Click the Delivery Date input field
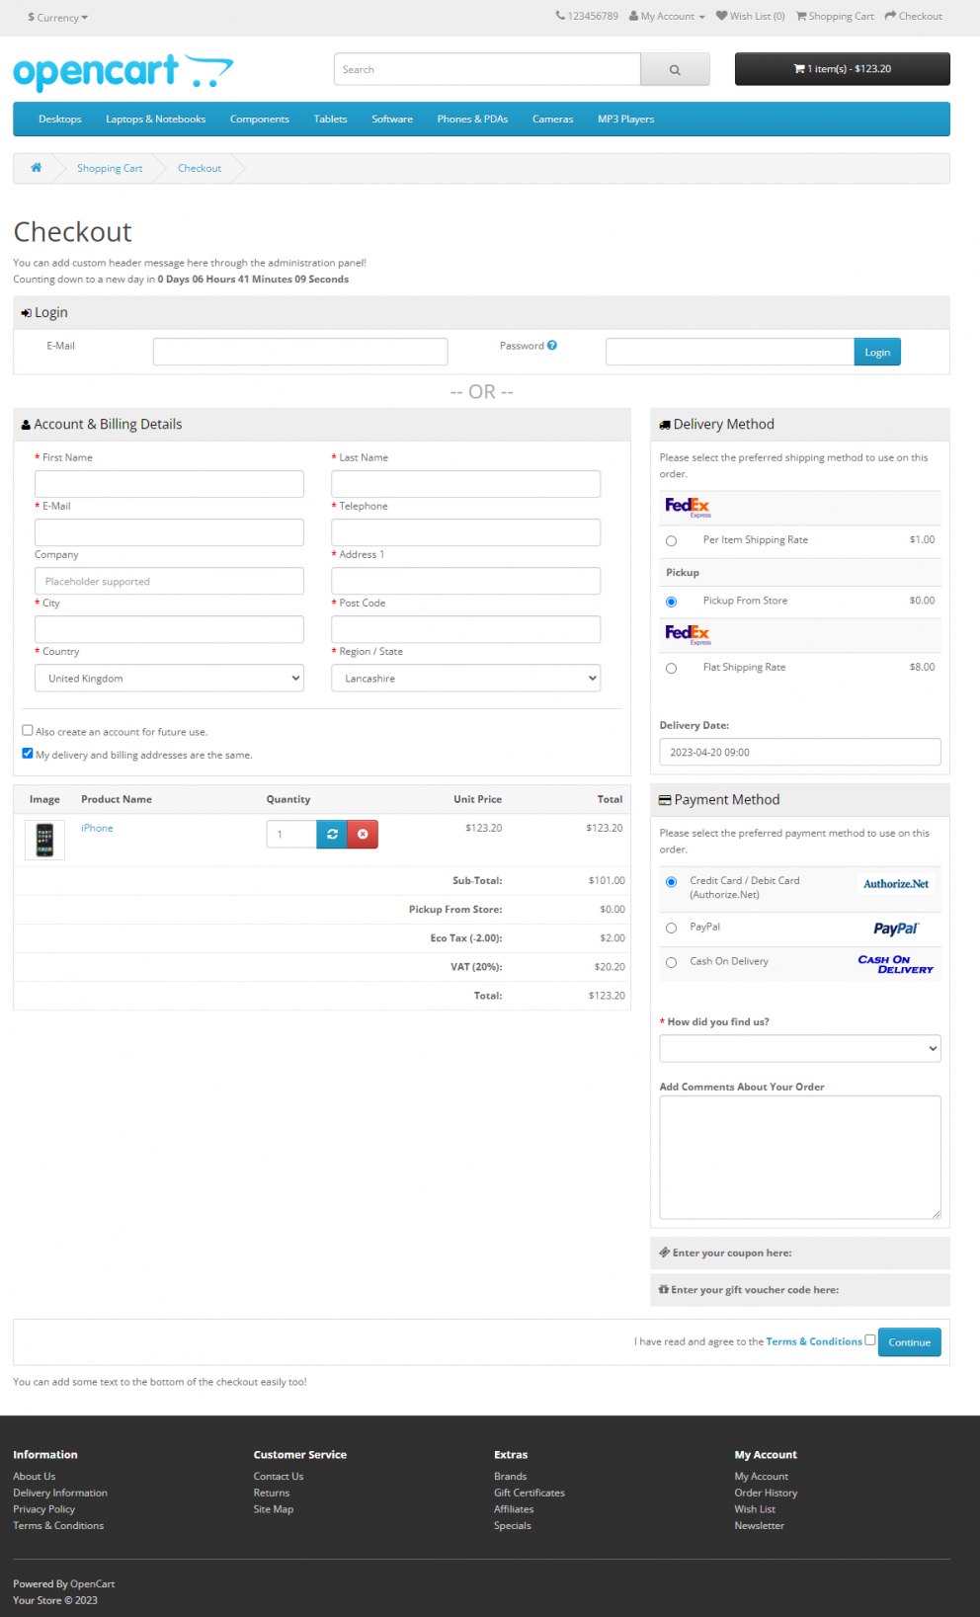This screenshot has height=1617, width=980. (799, 753)
